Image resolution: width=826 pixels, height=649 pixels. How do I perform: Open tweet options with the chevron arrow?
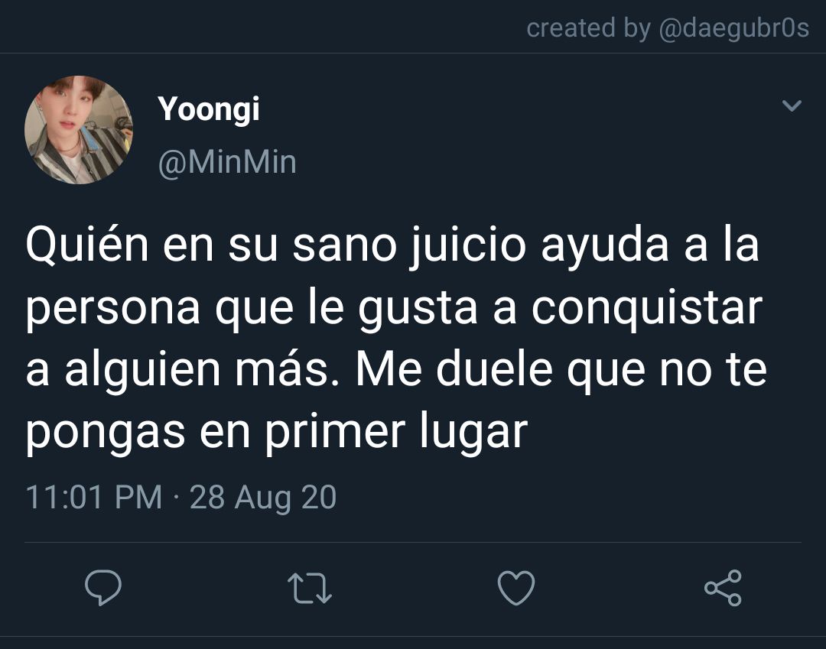[x=792, y=105]
